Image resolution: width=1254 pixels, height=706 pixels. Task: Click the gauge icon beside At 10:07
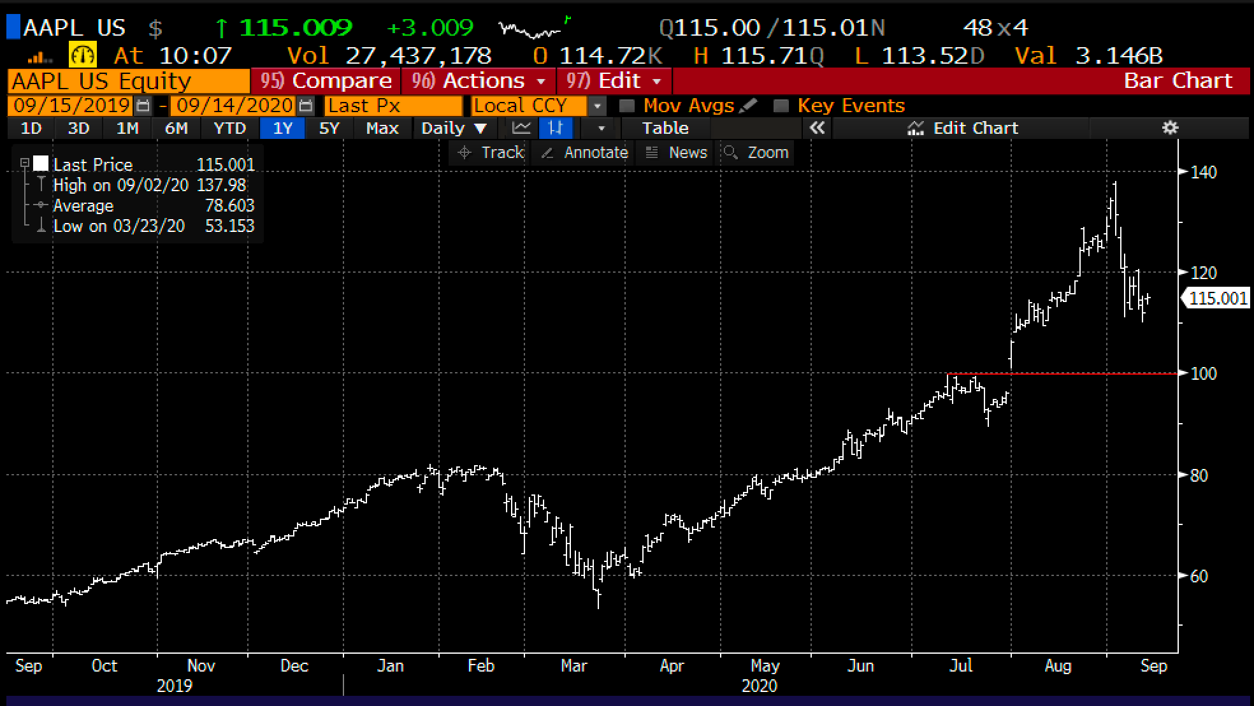point(83,55)
